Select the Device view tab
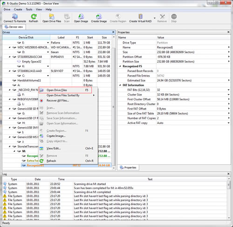The image size is (233, 227). point(14,27)
